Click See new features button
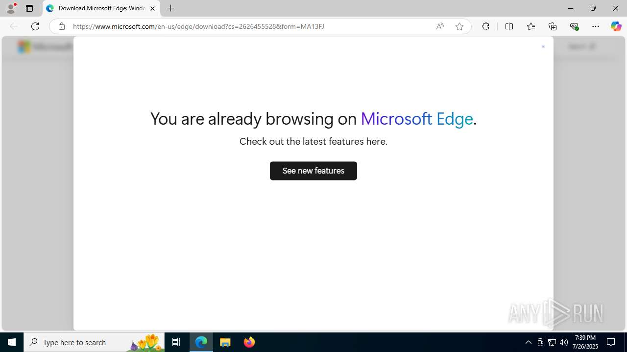 (313, 171)
